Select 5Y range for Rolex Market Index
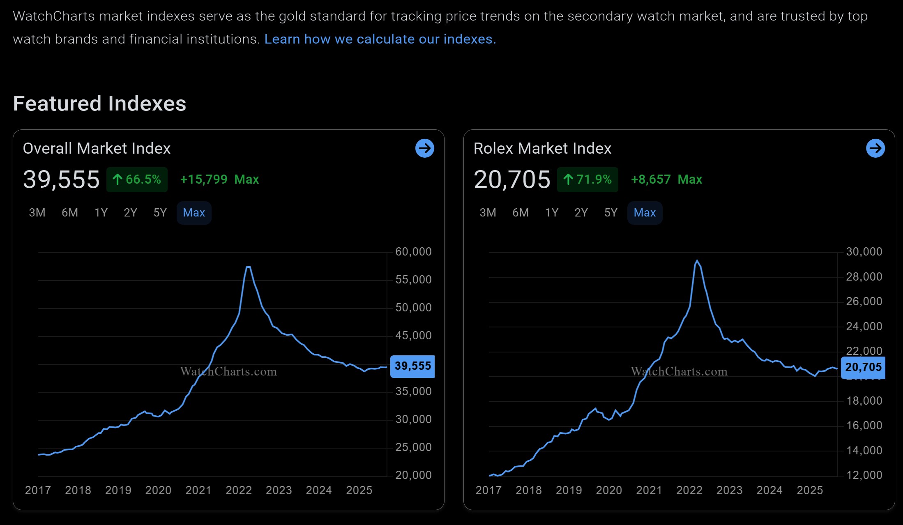903x525 pixels. pos(610,213)
